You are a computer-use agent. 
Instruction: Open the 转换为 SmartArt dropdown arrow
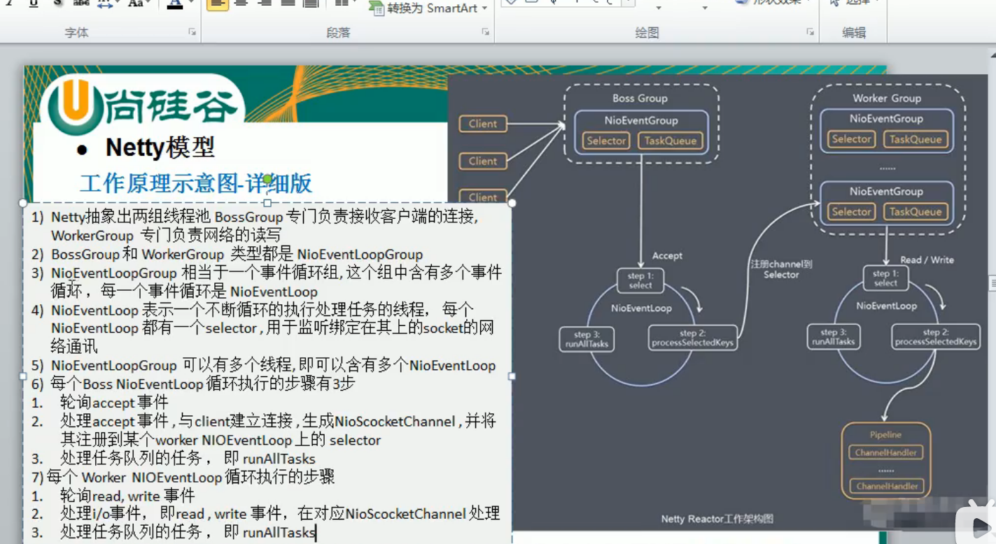click(x=484, y=8)
